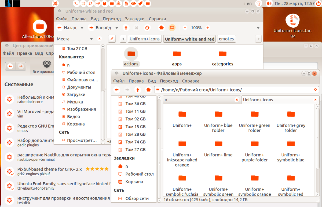Click back arrow in Файловый менеджер toolbar
Screen dimensions: 322x207
pyautogui.click(x=117, y=90)
